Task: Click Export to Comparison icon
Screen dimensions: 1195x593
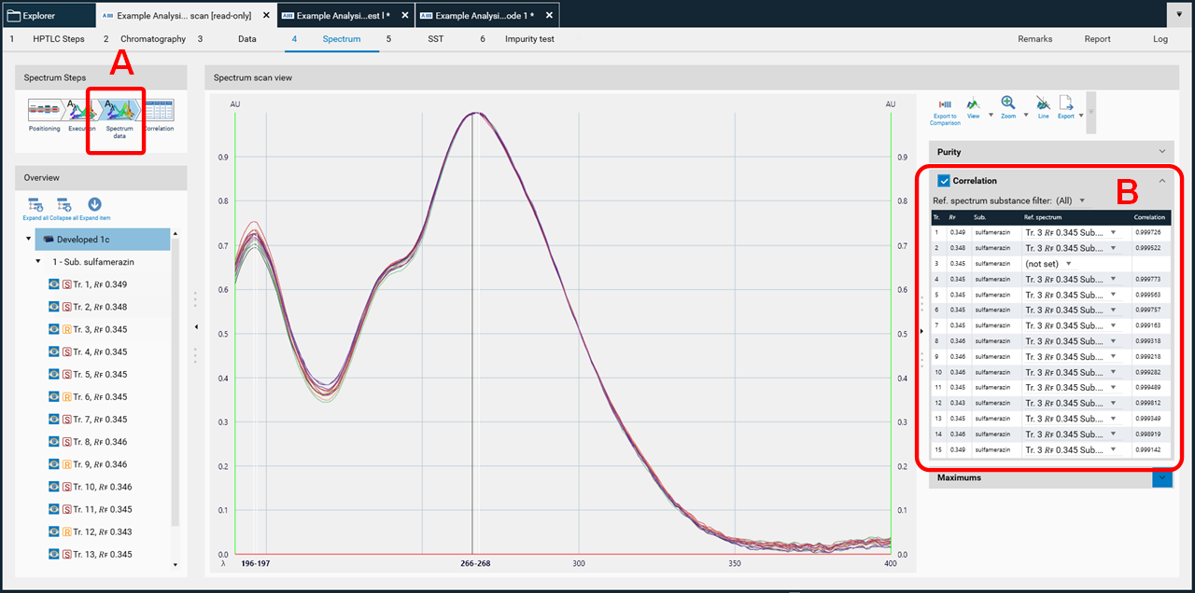Action: (x=945, y=104)
